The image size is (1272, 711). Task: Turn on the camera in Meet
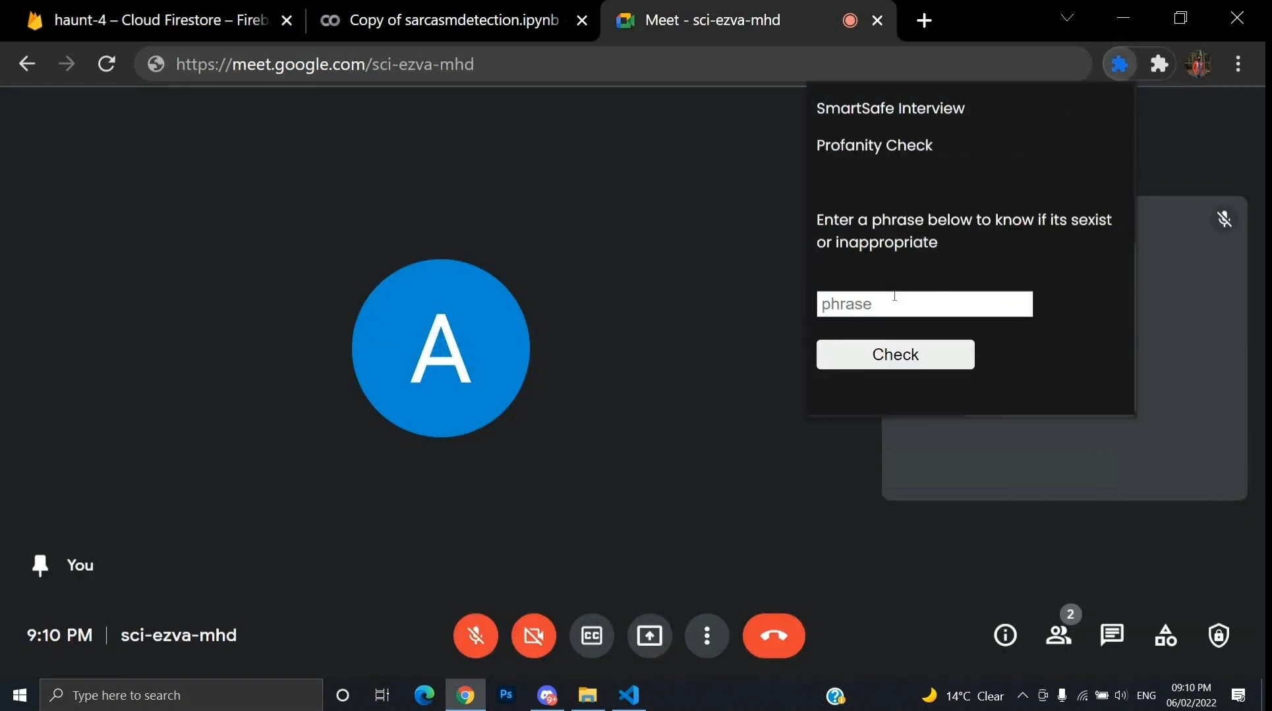click(533, 635)
